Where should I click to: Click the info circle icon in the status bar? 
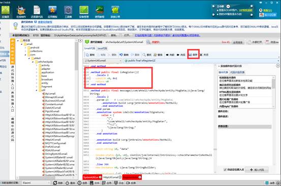coord(80,183)
